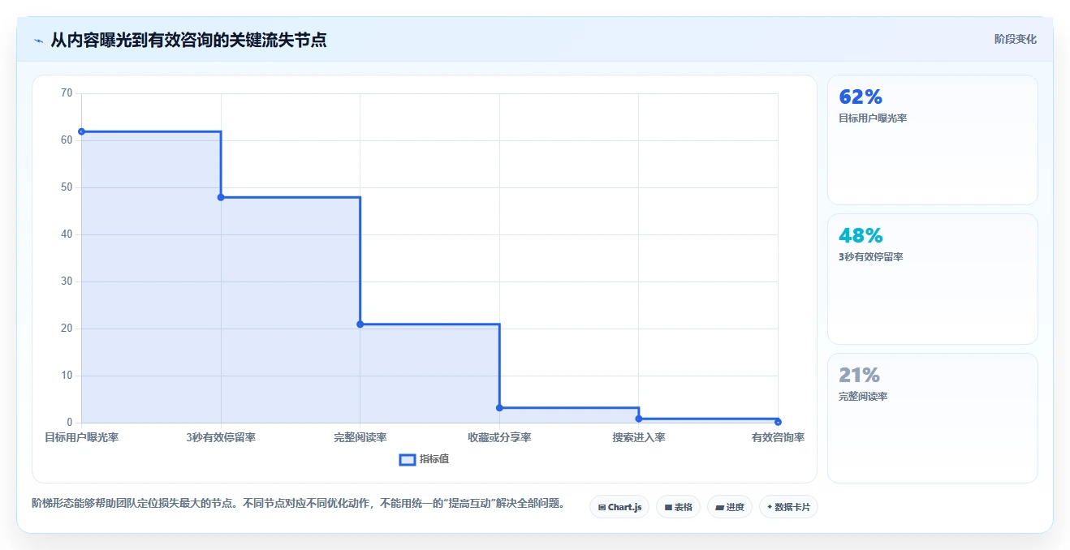The image size is (1070, 550).
Task: Click the x-axis label 完整阅读率
Action: [x=360, y=437]
